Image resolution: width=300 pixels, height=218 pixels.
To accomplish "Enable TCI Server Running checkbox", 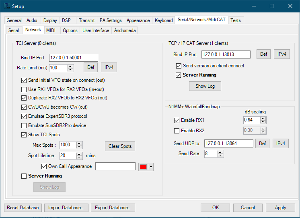I will [24, 176].
